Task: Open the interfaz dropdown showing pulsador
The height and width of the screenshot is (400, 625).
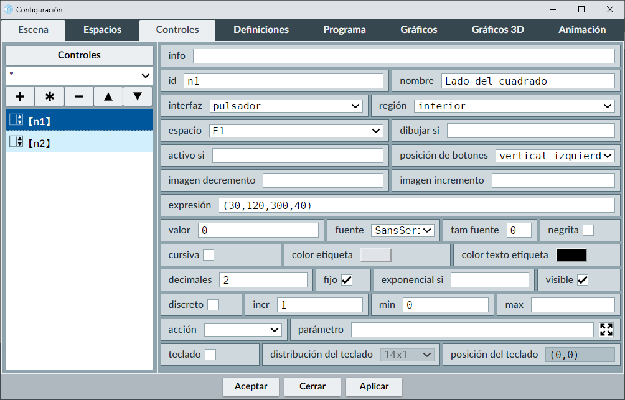Action: 286,106
